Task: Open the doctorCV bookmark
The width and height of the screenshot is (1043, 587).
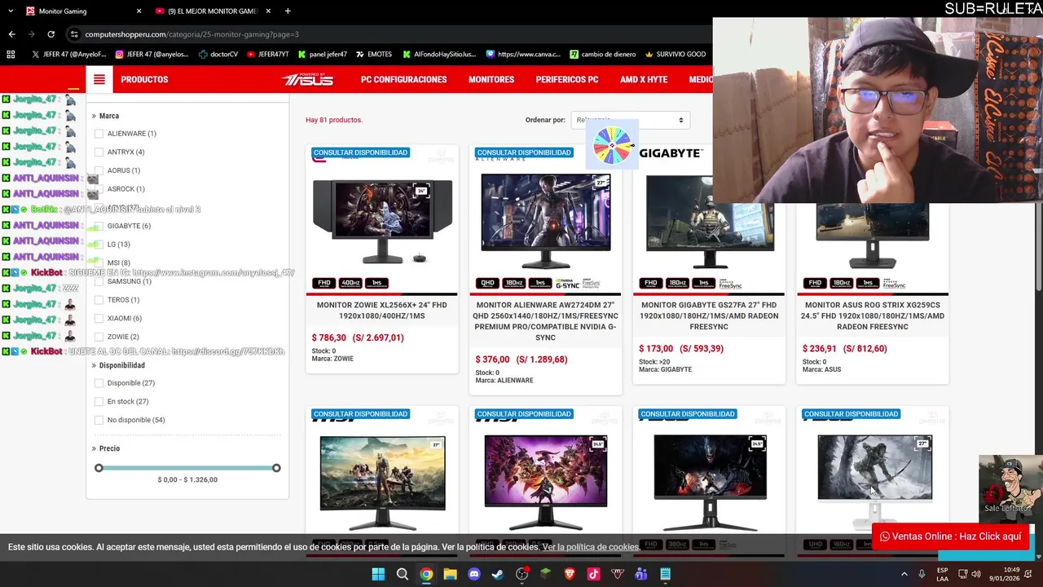Action: coord(218,55)
